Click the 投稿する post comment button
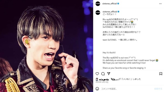Viewport: 164px width, 92px height. 158,89
